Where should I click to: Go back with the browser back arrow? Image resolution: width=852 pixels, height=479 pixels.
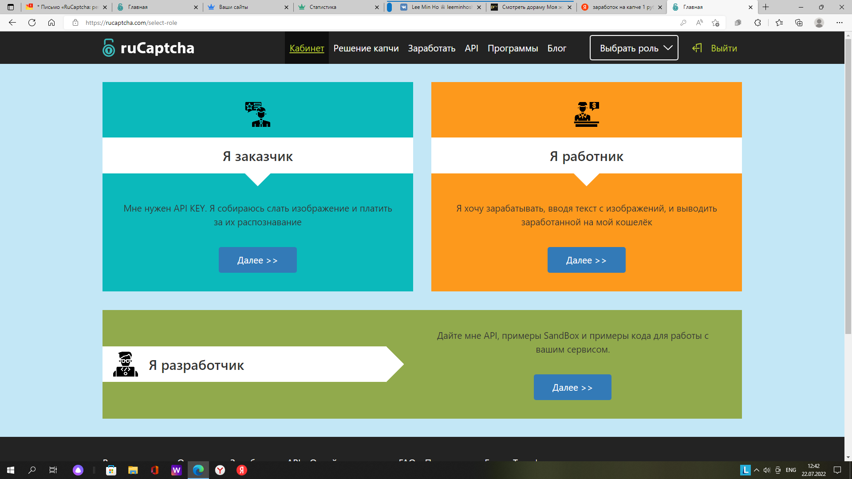(12, 23)
